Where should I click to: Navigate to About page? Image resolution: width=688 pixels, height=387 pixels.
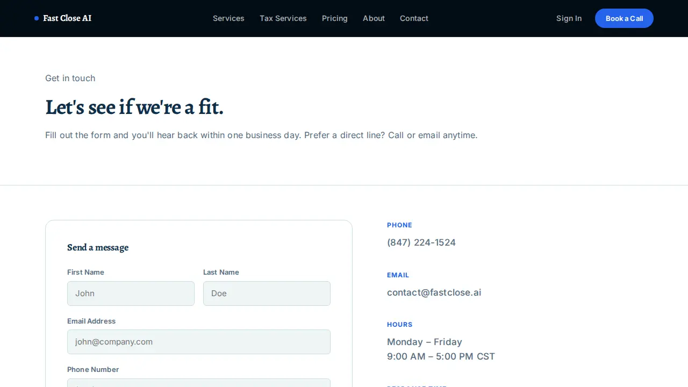tap(374, 18)
